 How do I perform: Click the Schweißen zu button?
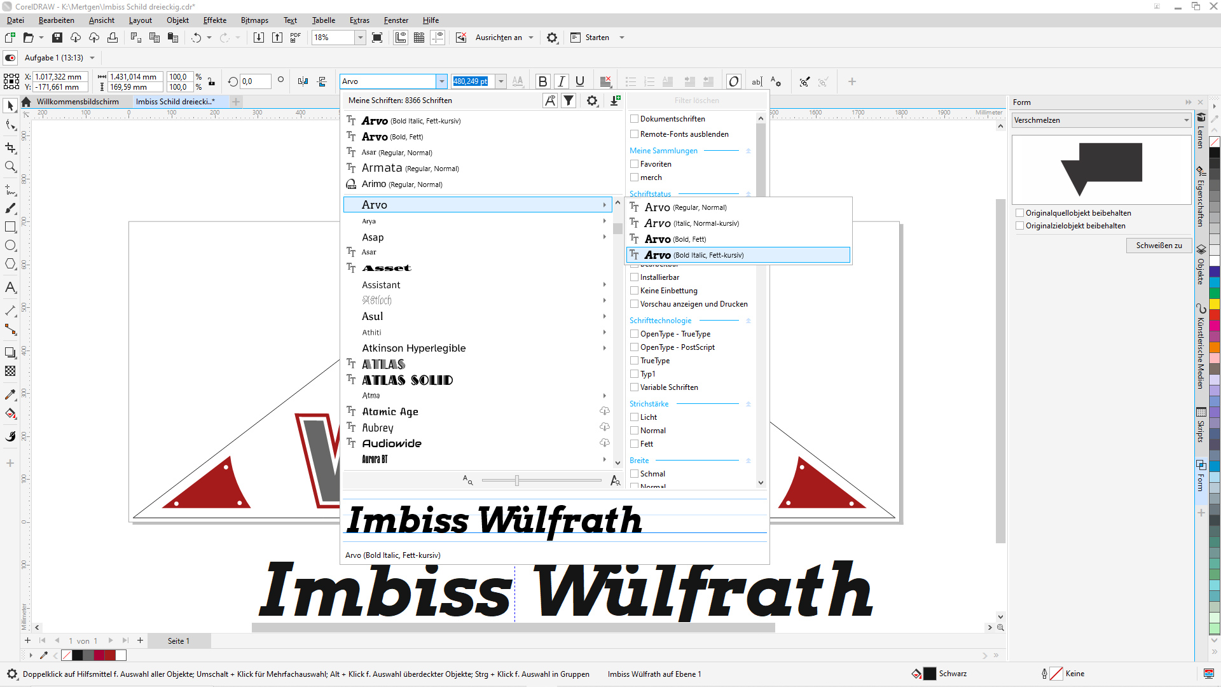tap(1159, 246)
